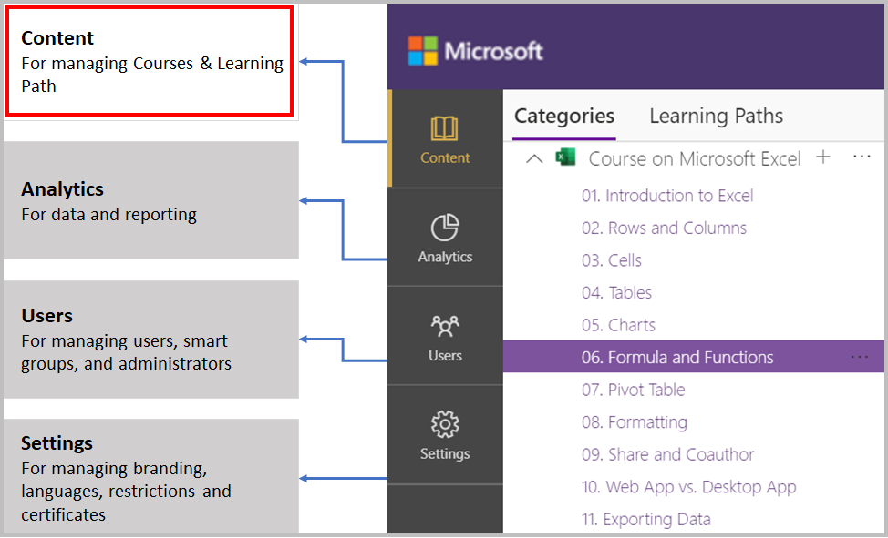Open lesson 05. Charts

618,325
